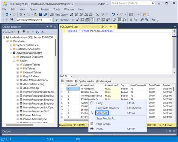This screenshot has width=178, height=142.
Task: Click the Copy icon in the toolbar
Action: click(102, 15)
